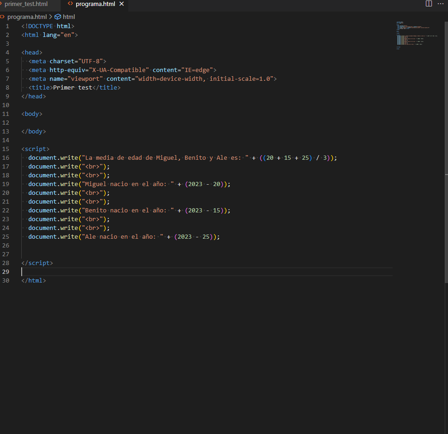Select line 16 via its line number

pyautogui.click(x=6, y=157)
